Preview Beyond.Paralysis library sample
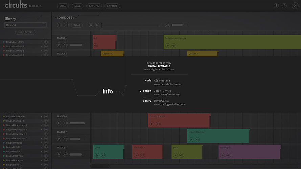This screenshot has height=169, width=301. (46, 160)
